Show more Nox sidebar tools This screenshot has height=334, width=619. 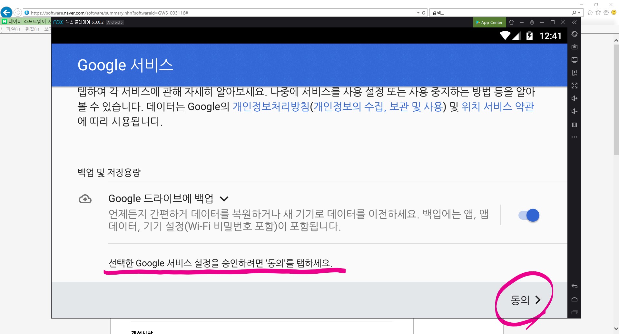(575, 137)
